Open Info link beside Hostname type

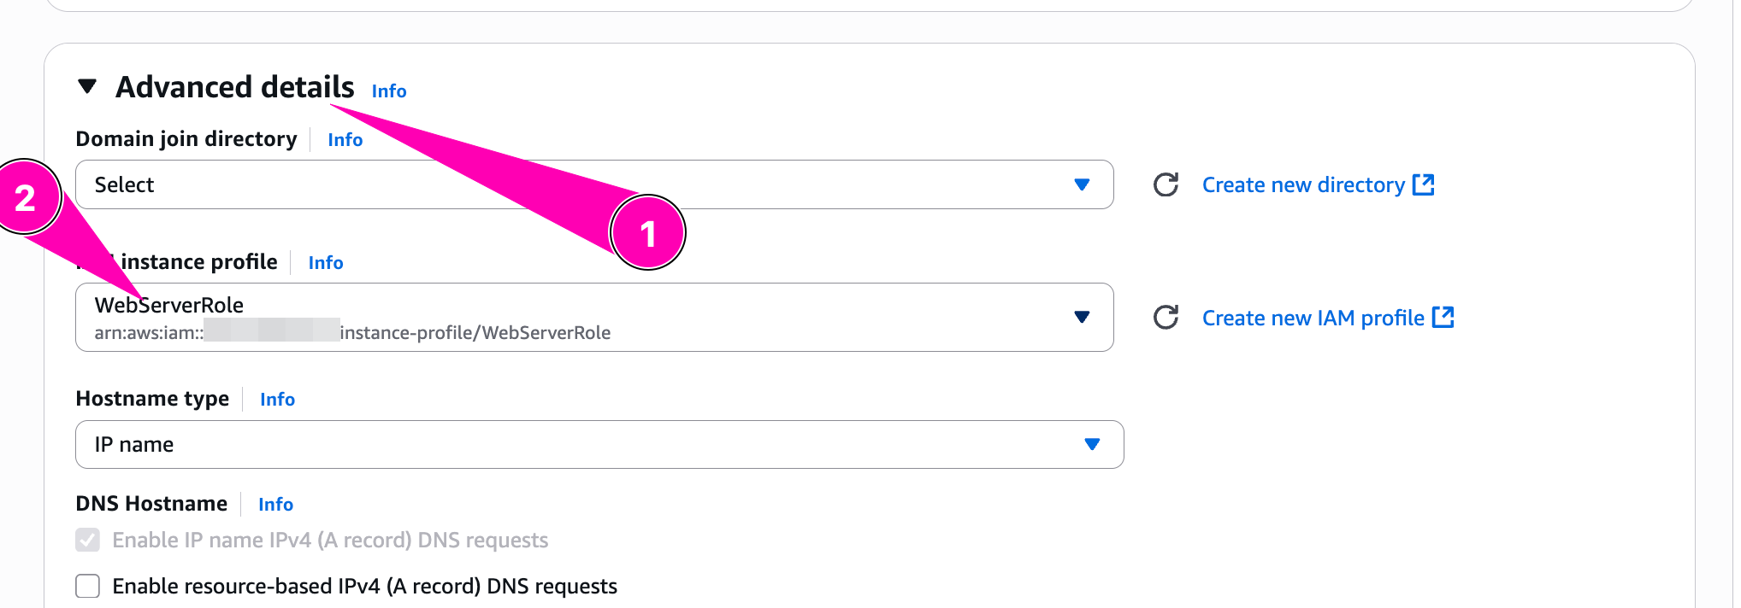tap(278, 400)
